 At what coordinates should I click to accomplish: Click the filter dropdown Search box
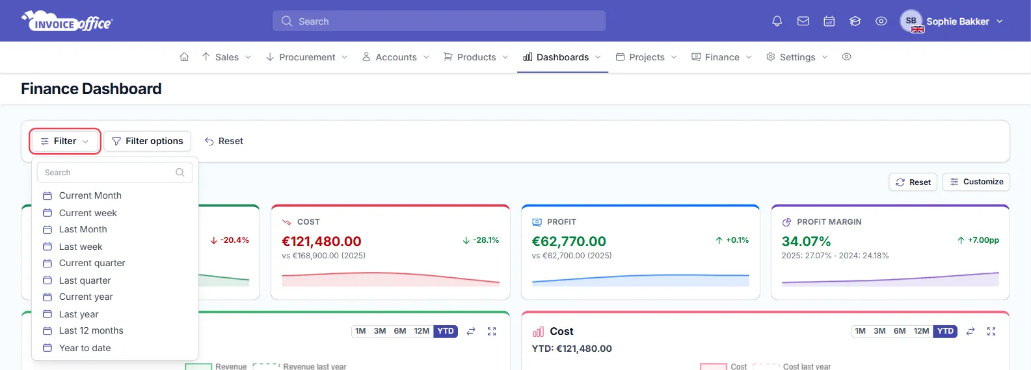pos(115,173)
